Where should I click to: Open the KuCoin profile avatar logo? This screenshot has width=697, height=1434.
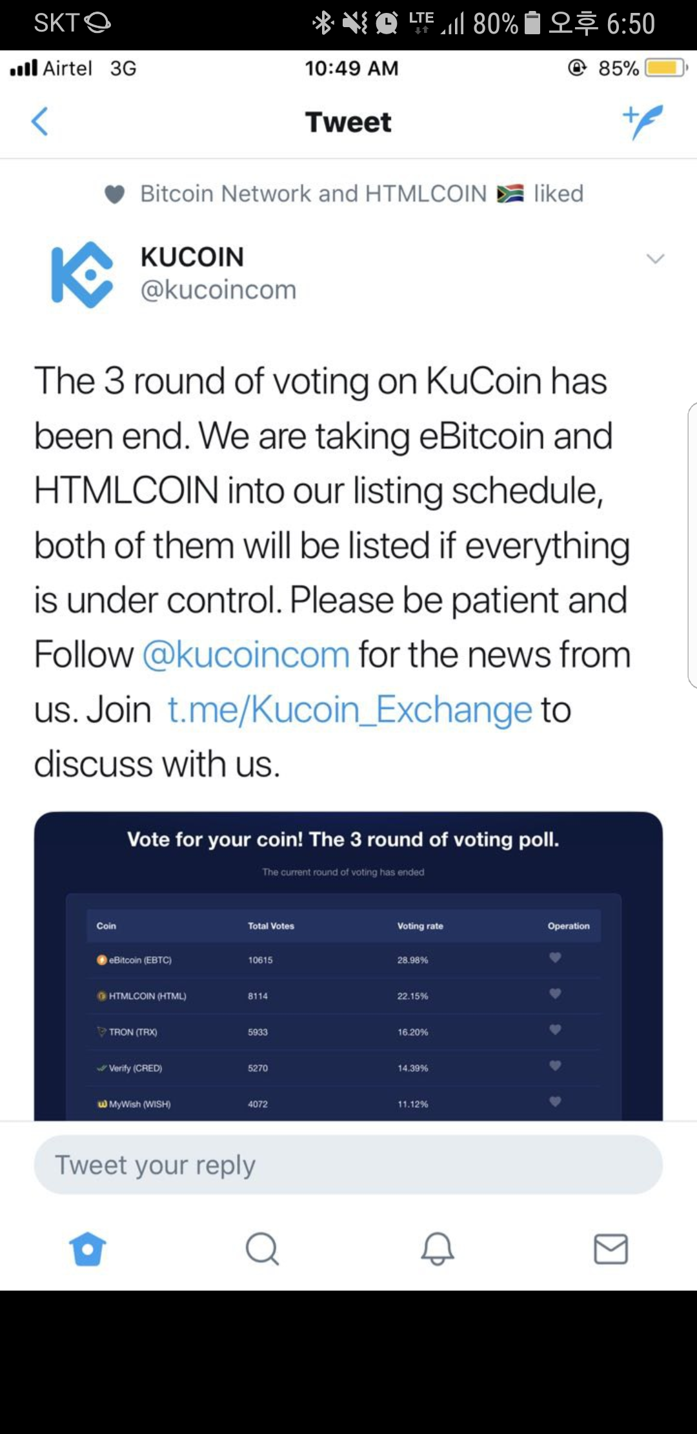click(x=83, y=275)
